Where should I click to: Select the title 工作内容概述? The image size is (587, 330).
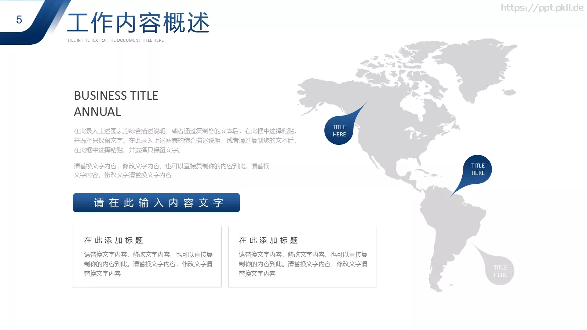[x=138, y=22]
